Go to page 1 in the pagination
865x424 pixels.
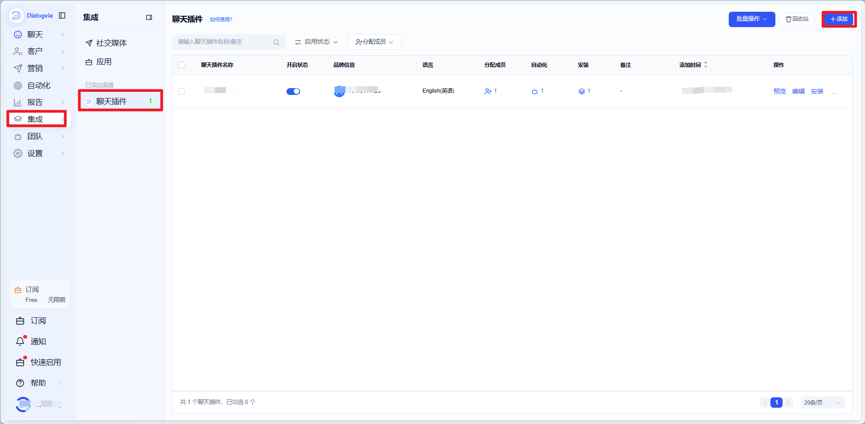[776, 402]
